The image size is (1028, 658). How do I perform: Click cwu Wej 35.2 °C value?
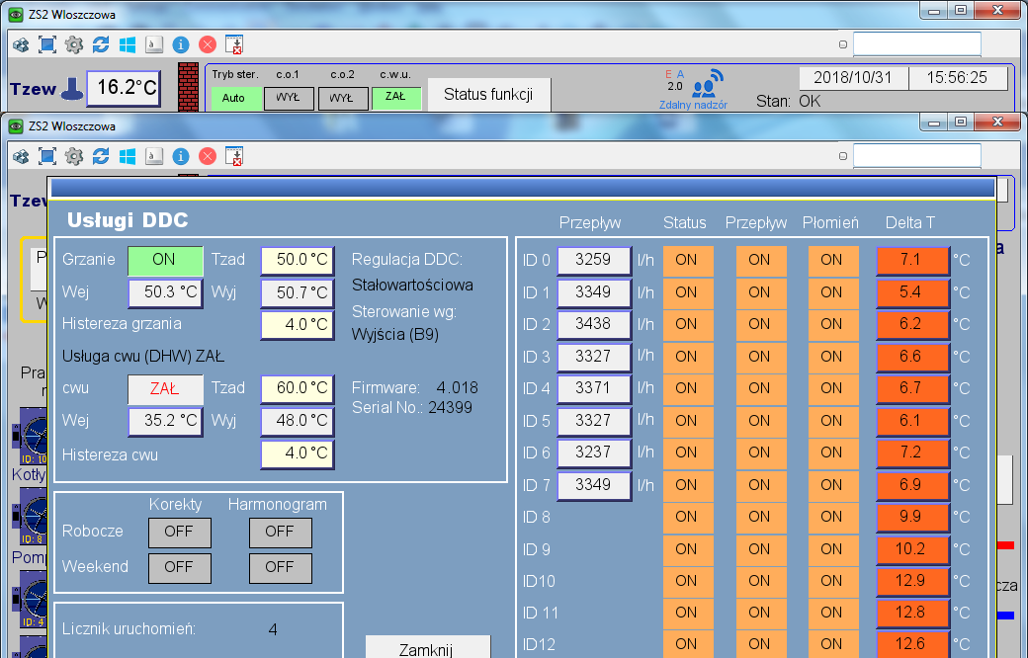[x=165, y=422]
